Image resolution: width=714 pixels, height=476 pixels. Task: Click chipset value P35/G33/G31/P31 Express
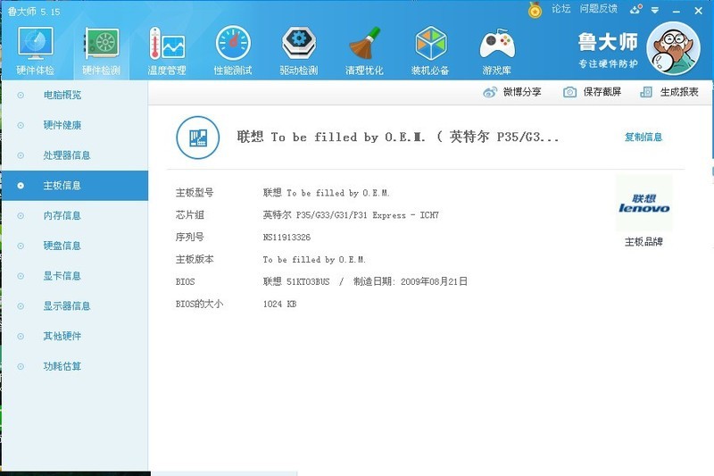coord(351,215)
